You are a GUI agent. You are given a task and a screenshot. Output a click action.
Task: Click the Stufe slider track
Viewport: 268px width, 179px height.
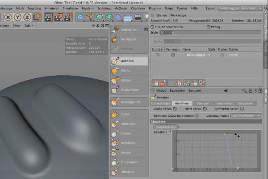pyautogui.click(x=218, y=33)
